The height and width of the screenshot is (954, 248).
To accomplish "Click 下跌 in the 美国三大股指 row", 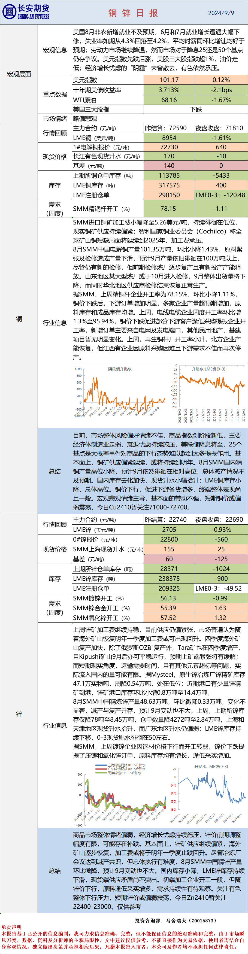I will pyautogui.click(x=196, y=109).
